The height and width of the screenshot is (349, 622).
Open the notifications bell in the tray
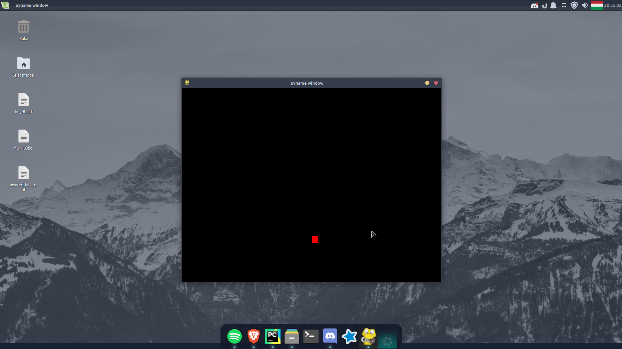553,5
